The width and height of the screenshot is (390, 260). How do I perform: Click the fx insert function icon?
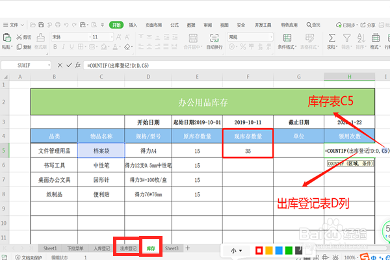[78, 65]
